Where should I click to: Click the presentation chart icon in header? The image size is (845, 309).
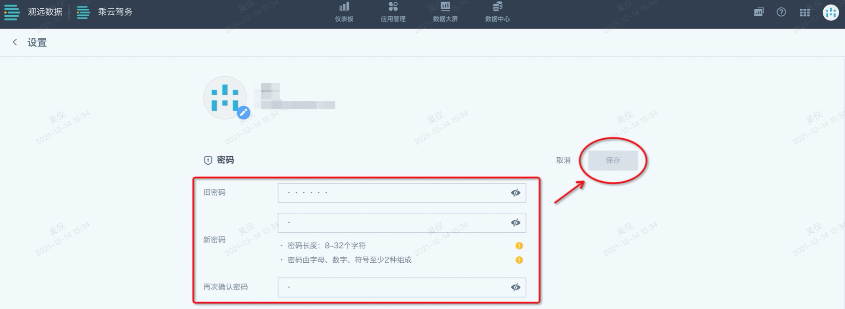pyautogui.click(x=759, y=12)
